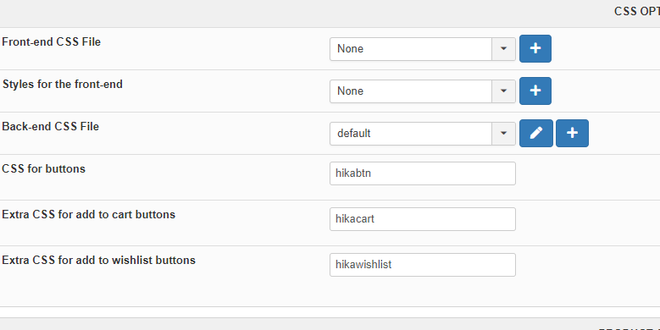Add a new Front-end CSS File with plus button

point(535,49)
